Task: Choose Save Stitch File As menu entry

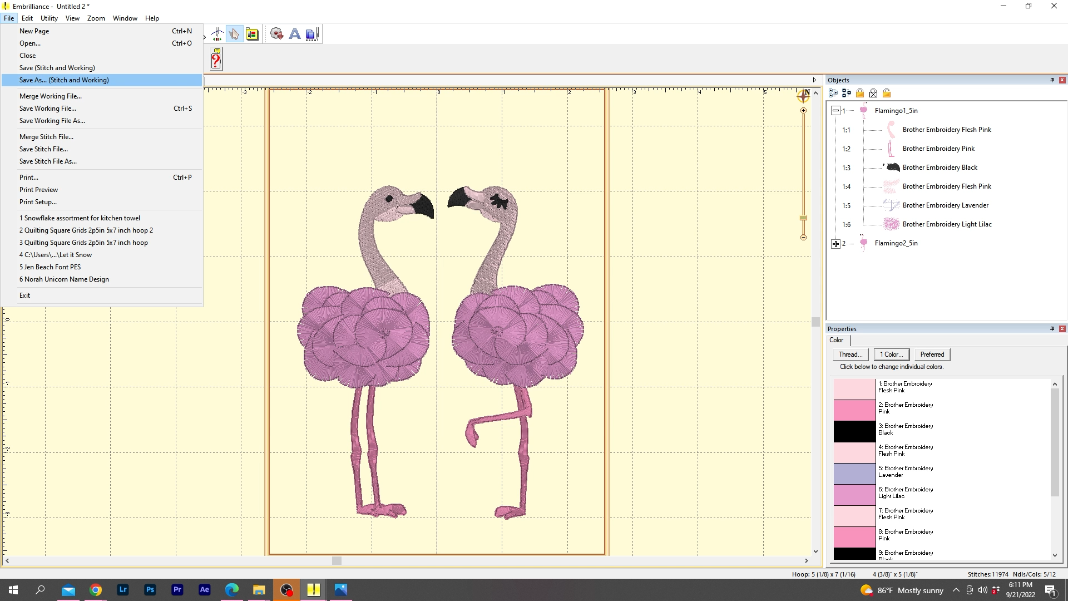Action: point(48,161)
